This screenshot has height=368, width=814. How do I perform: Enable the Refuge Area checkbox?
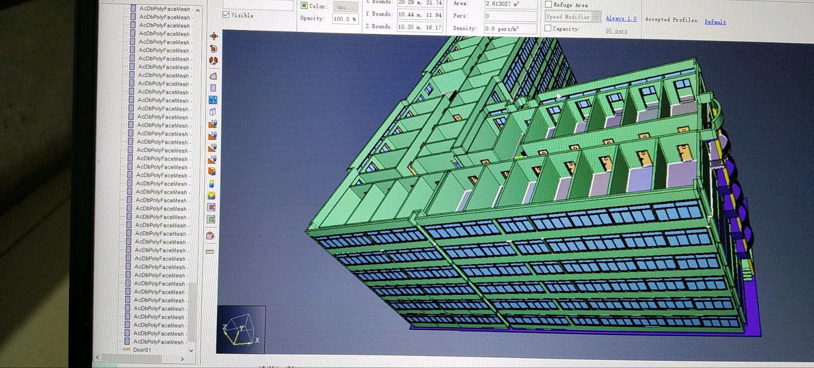[548, 4]
